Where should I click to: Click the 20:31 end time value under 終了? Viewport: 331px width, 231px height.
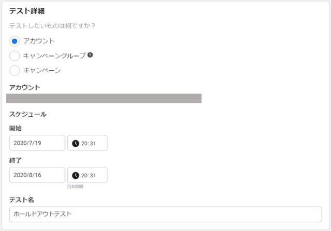(x=90, y=175)
